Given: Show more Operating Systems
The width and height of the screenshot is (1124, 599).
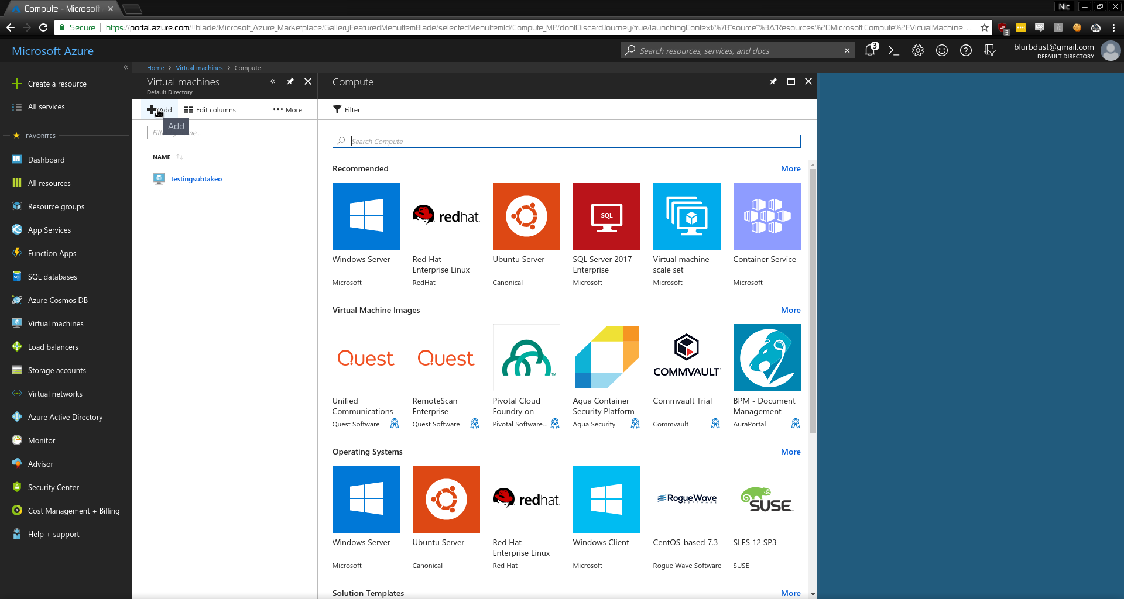Looking at the screenshot, I should [790, 452].
